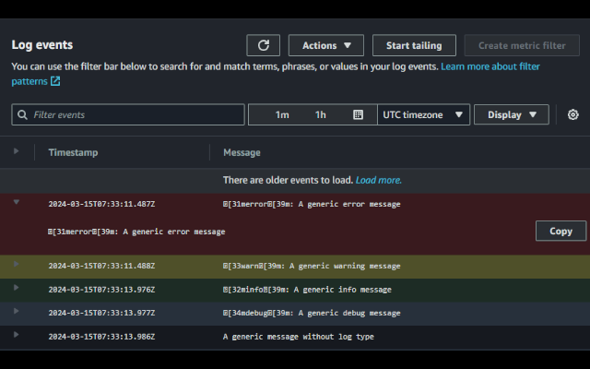Image resolution: width=590 pixels, height=369 pixels.
Task: Click the Create metric filter button
Action: click(x=522, y=45)
